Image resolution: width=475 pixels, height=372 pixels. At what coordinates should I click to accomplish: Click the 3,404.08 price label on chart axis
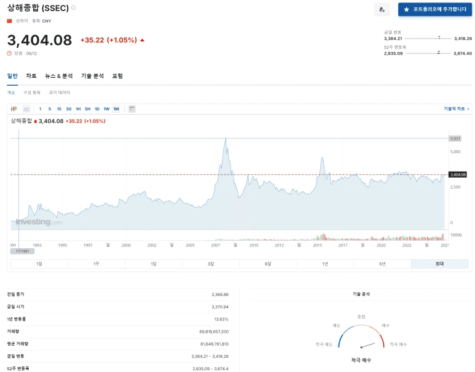click(x=458, y=175)
